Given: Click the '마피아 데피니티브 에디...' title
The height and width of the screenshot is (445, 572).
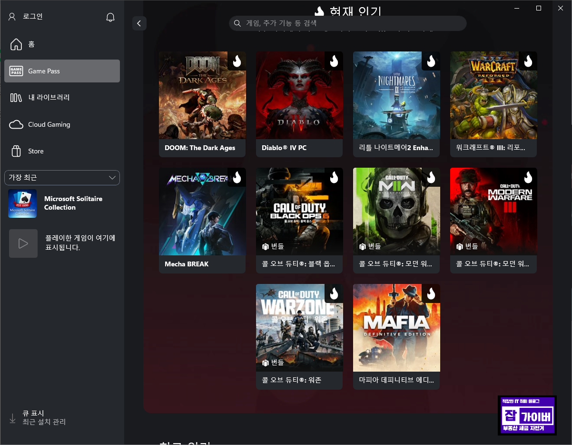Looking at the screenshot, I should 396,380.
